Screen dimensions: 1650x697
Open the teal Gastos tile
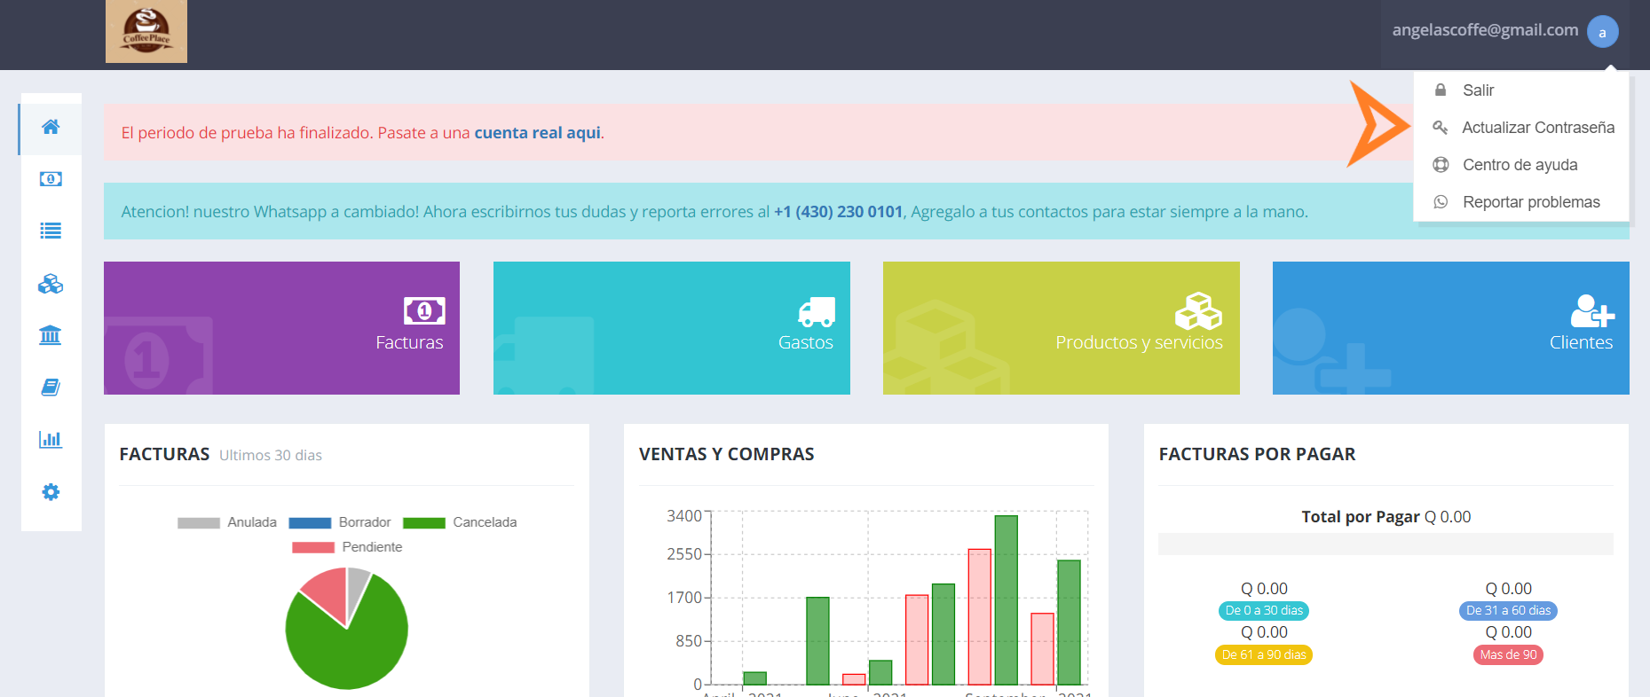672,328
